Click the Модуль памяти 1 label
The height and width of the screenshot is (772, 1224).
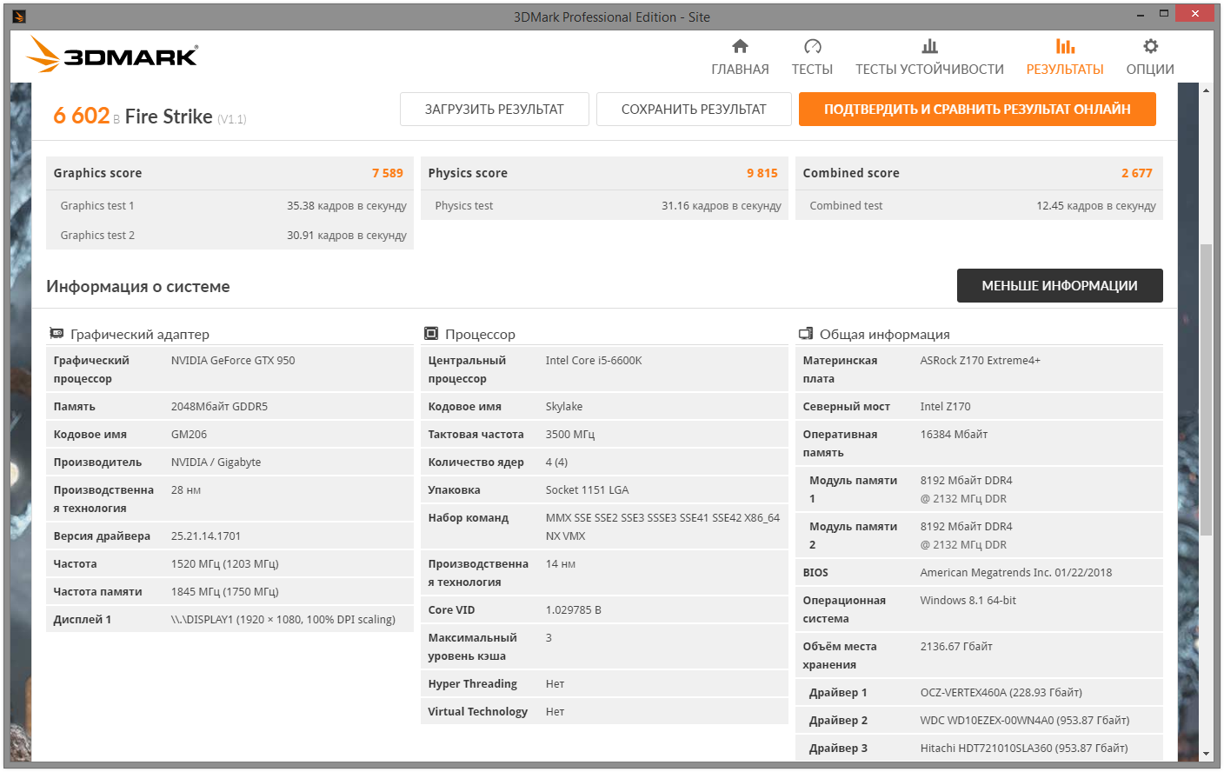pos(853,489)
